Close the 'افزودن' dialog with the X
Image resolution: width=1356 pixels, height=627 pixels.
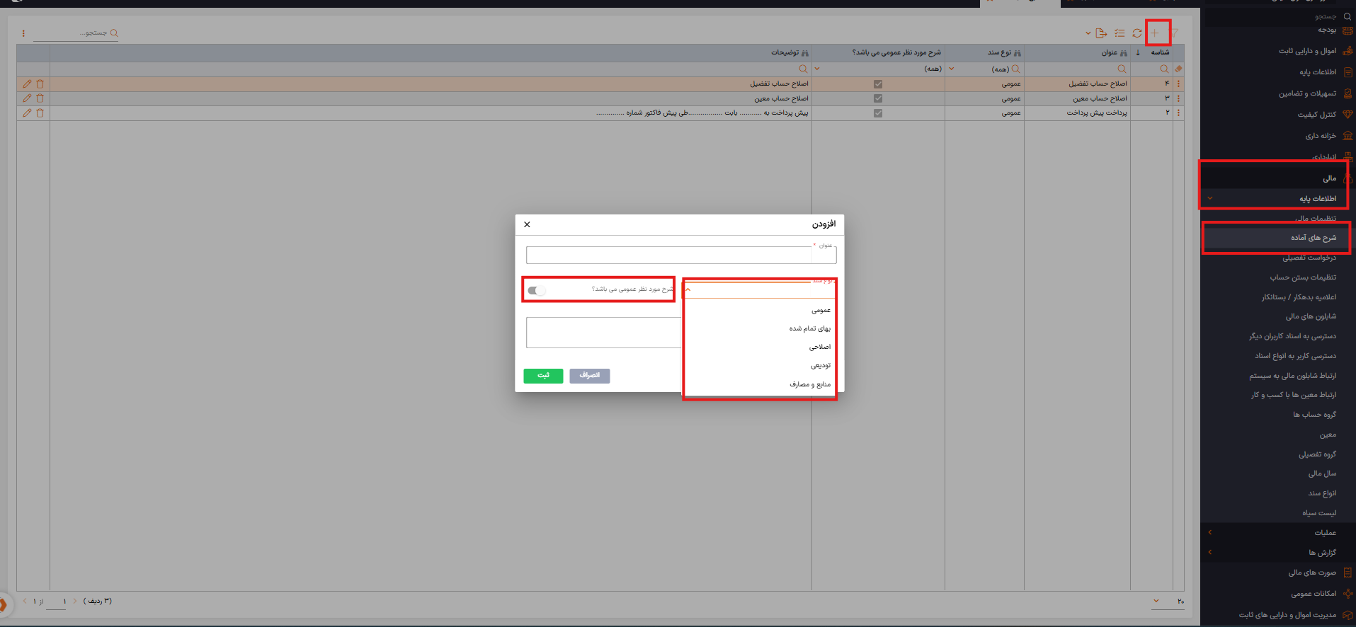(527, 224)
